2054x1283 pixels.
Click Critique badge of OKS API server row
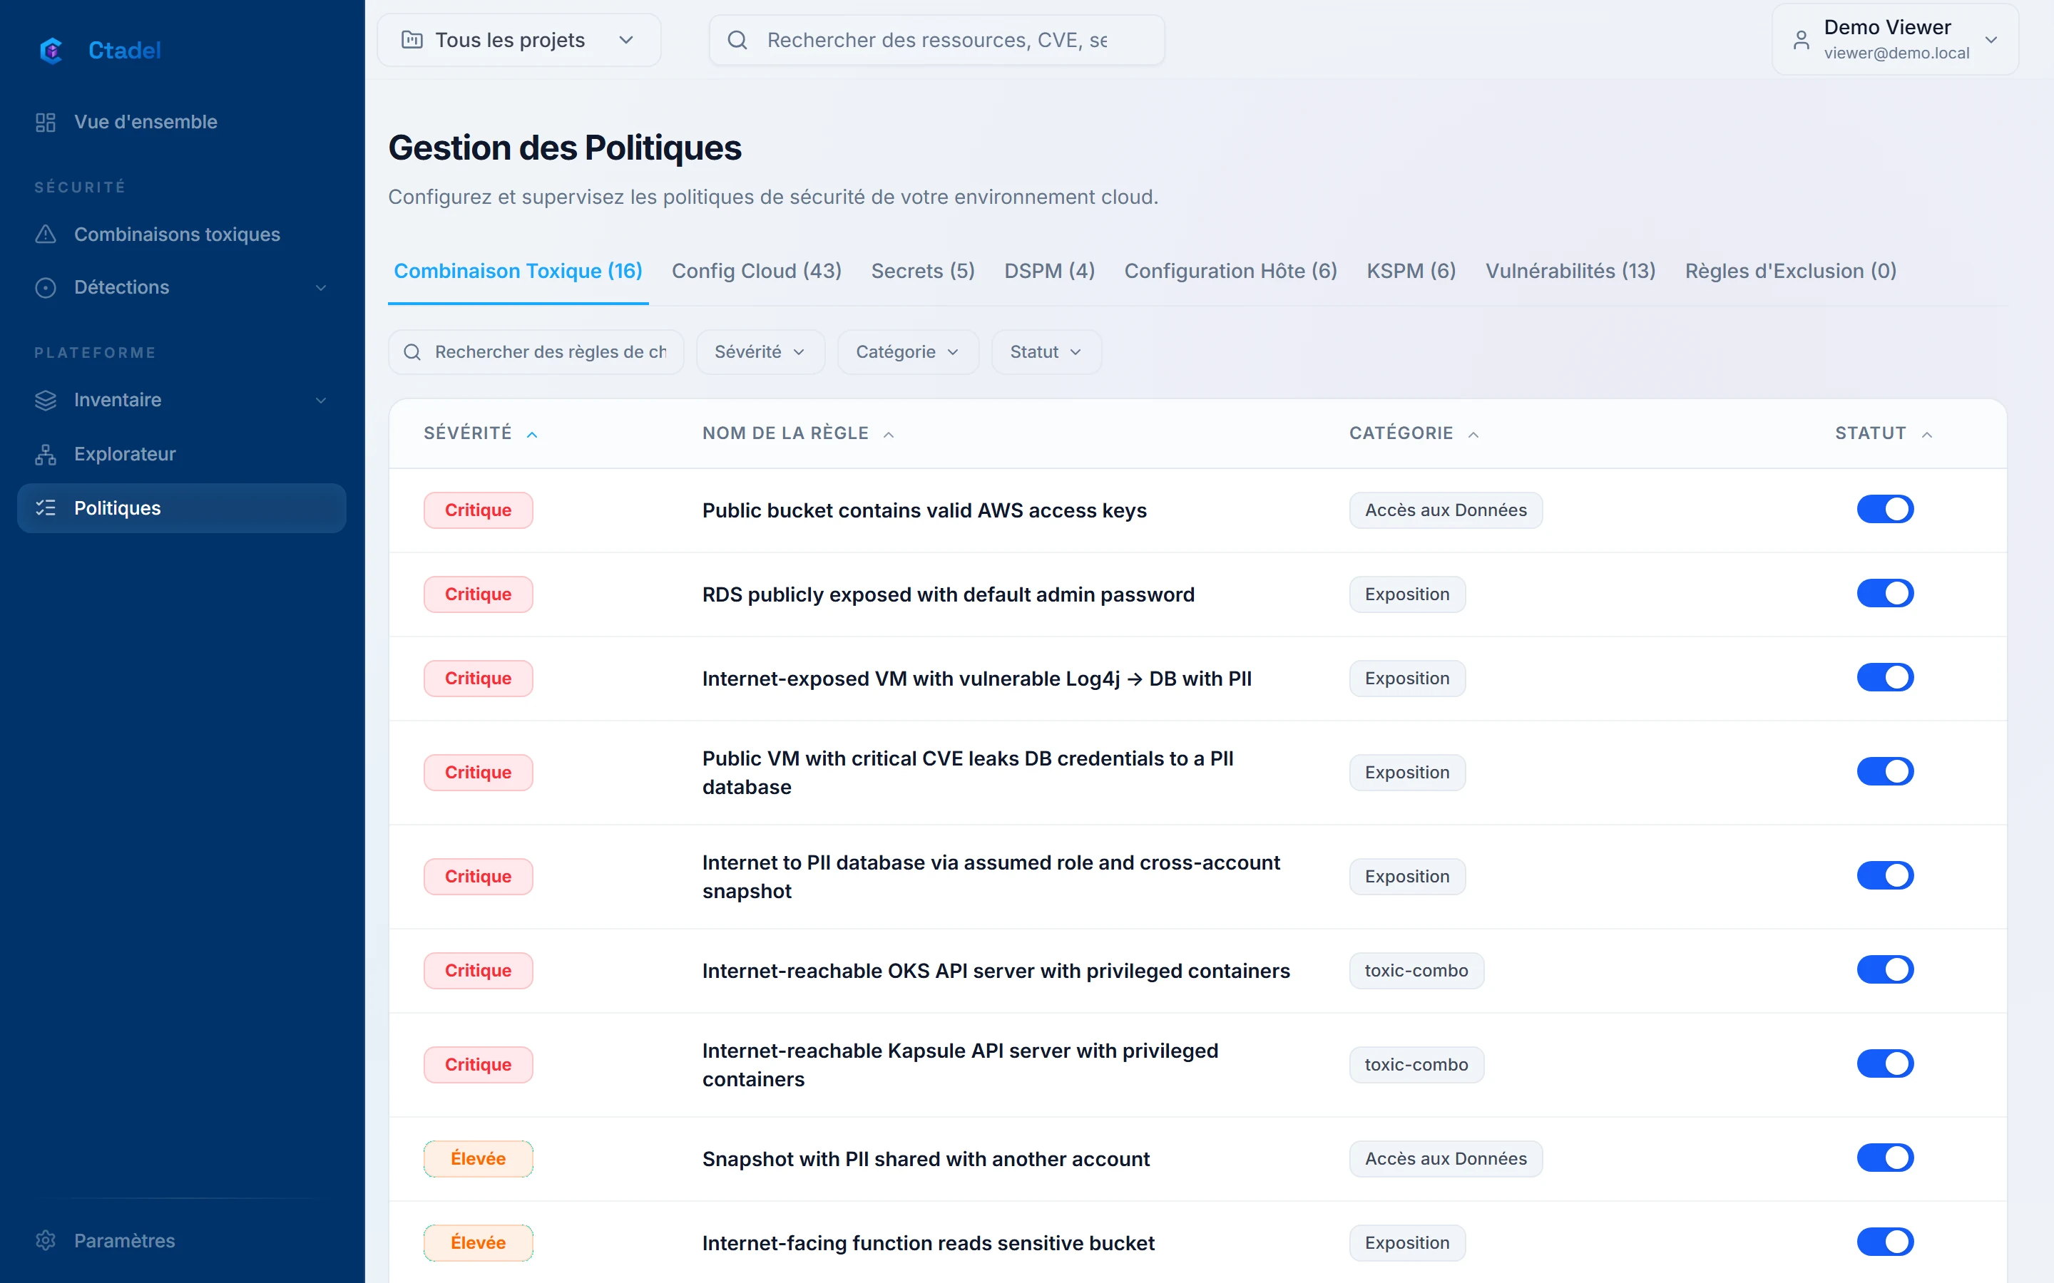[478, 970]
